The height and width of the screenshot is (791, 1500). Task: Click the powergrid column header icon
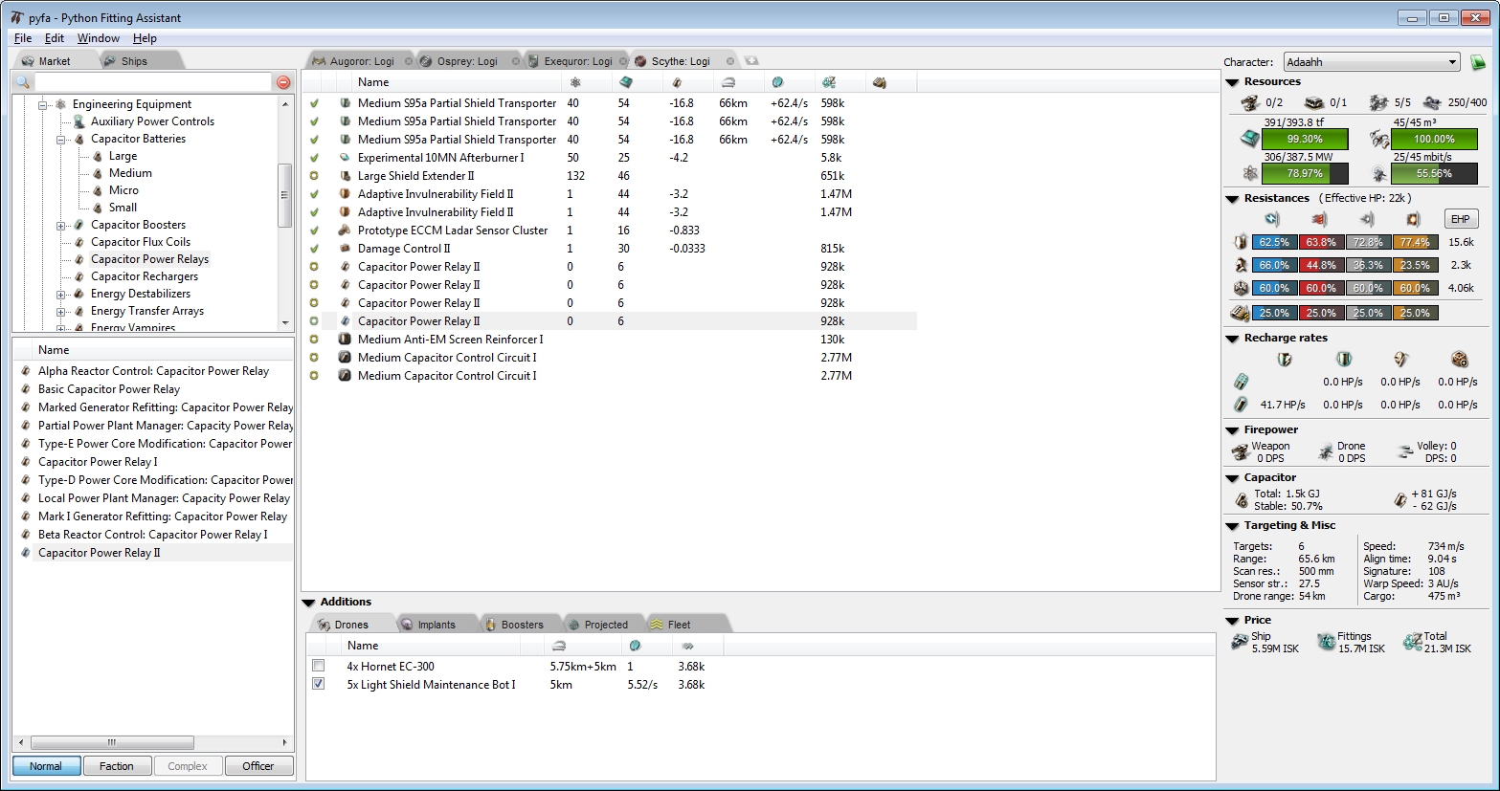[x=575, y=82]
